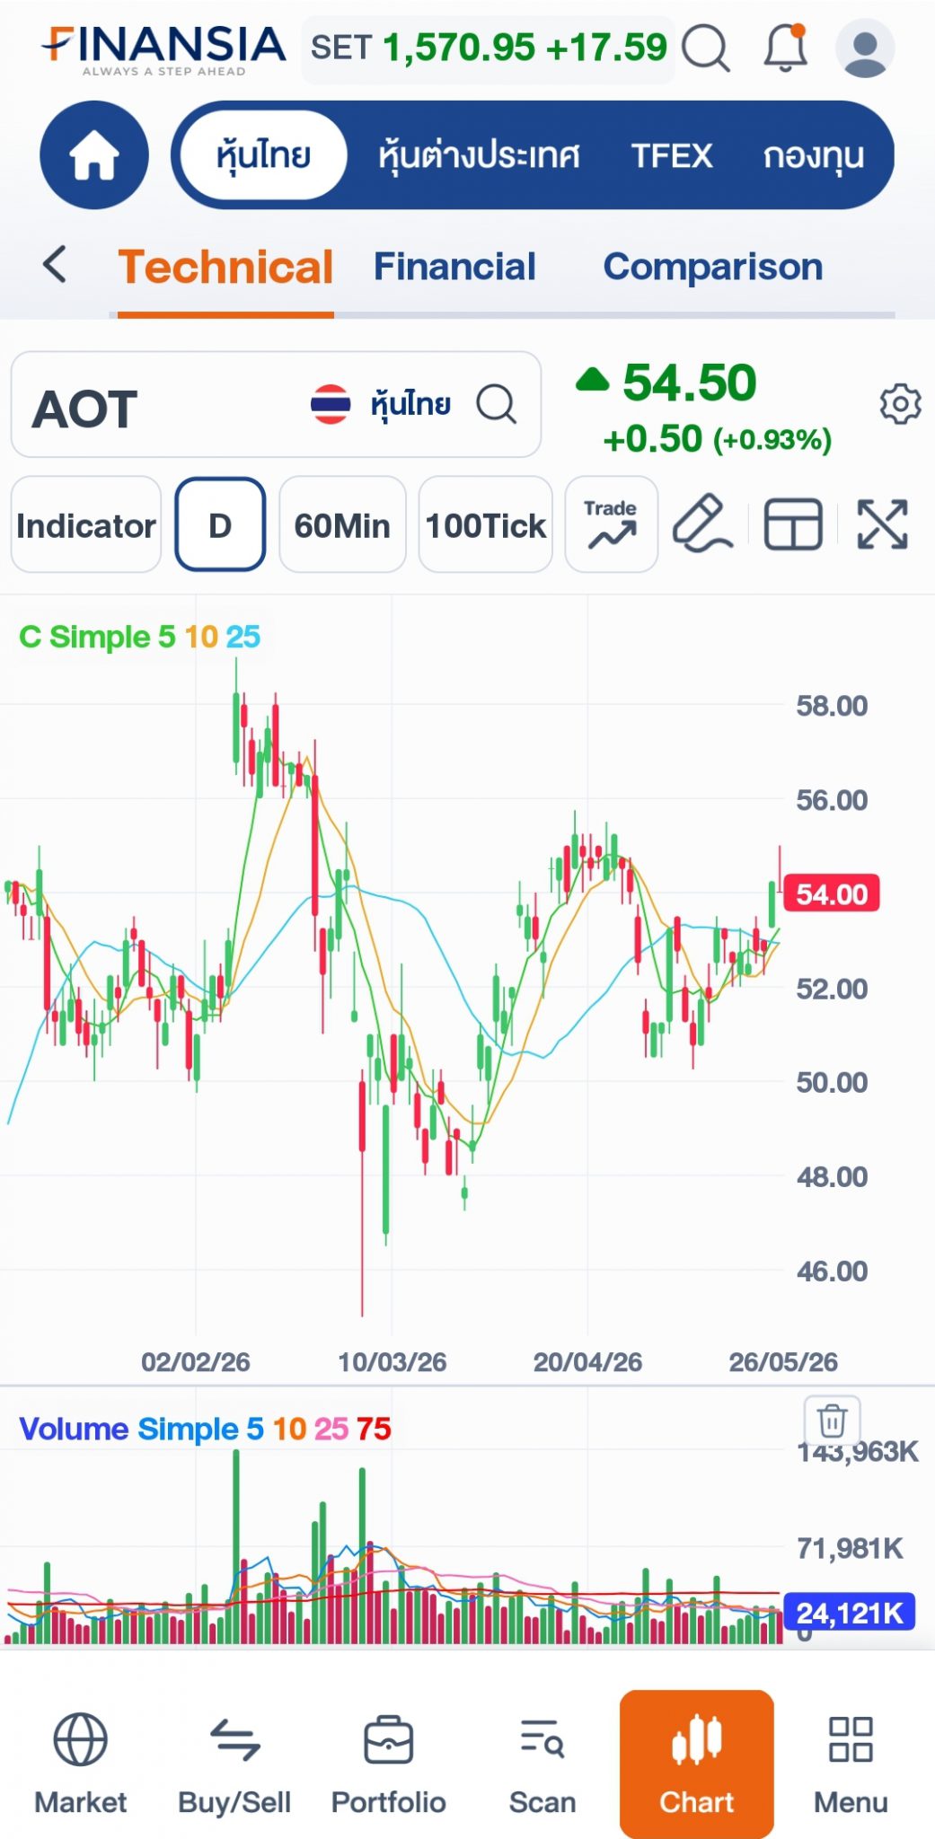This screenshot has width=935, height=1839.
Task: Switch to the Comparison tab
Action: click(713, 267)
